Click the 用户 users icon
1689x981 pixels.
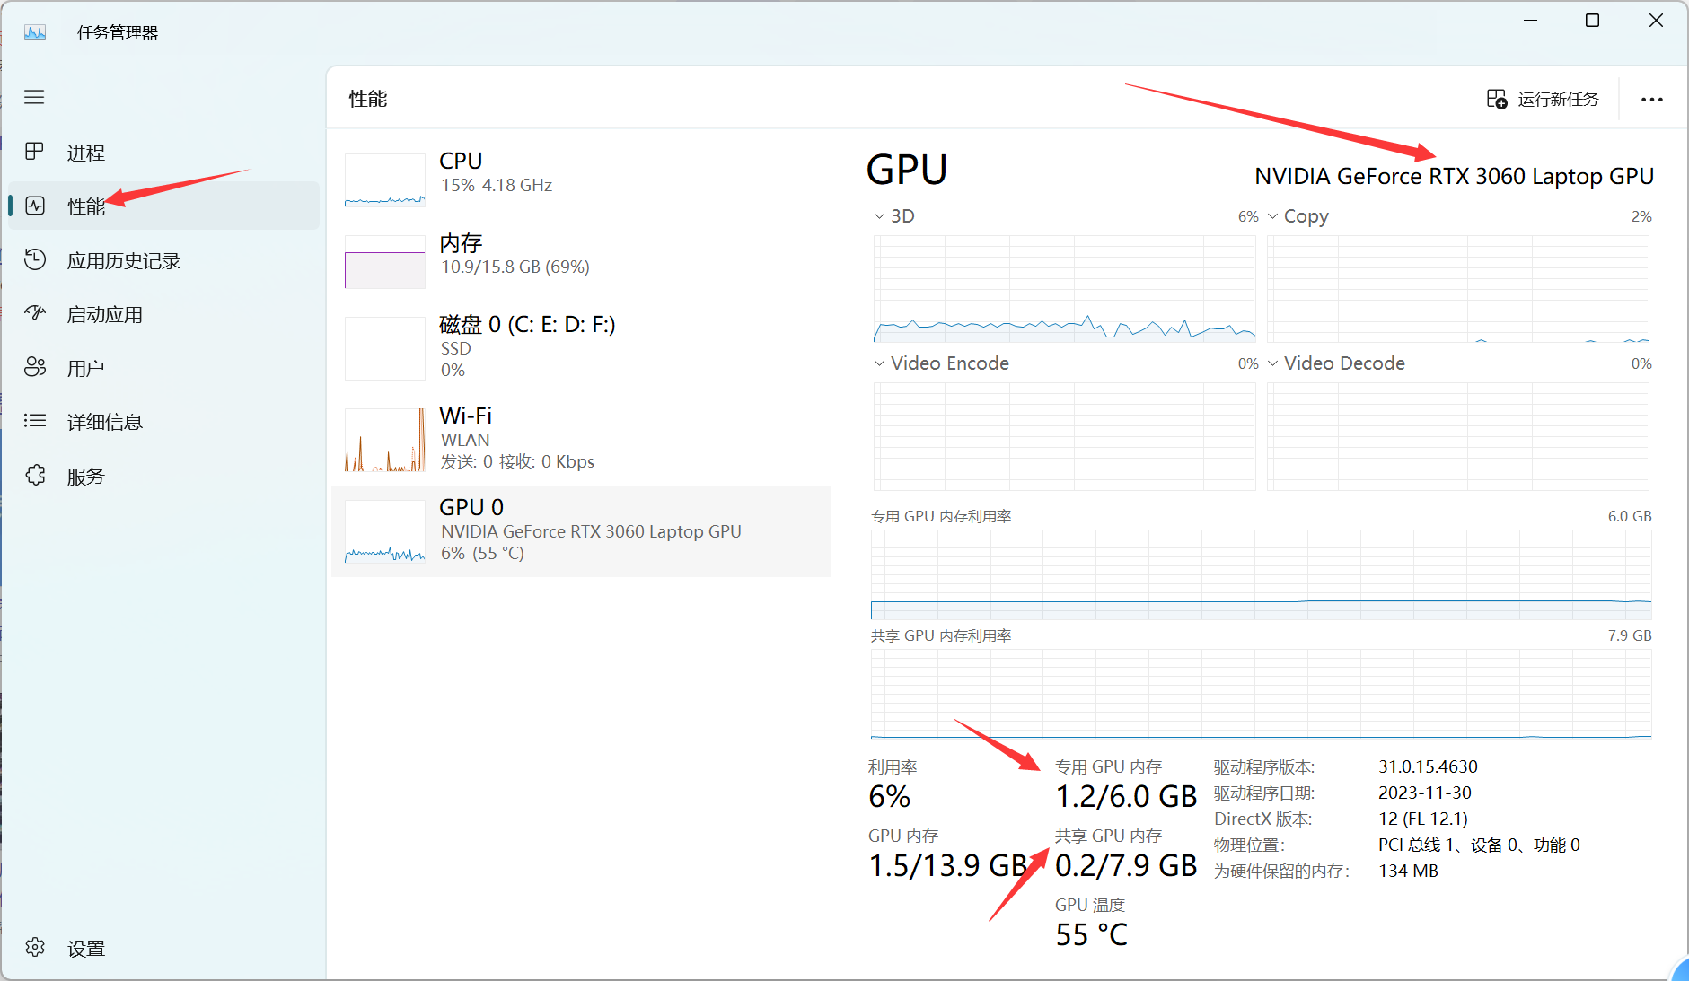(35, 367)
